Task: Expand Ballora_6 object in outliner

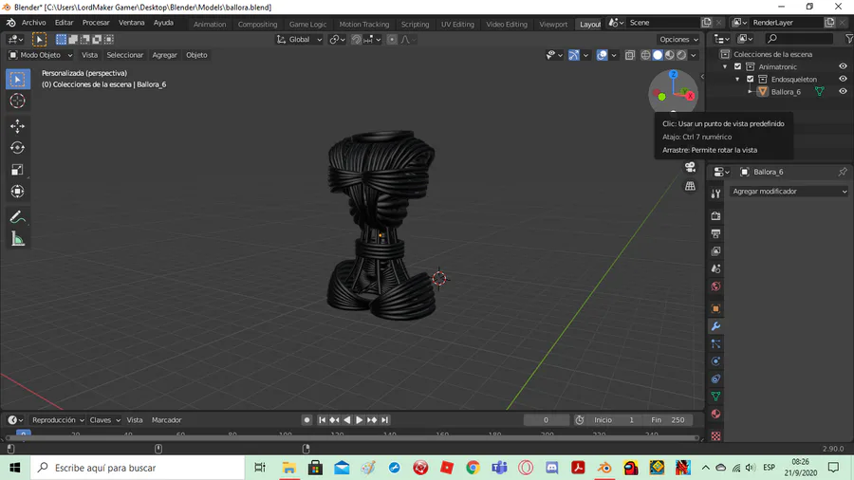Action: pyautogui.click(x=750, y=92)
